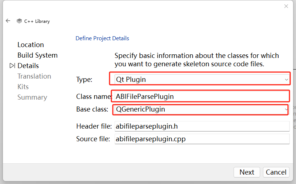The height and width of the screenshot is (184, 296).
Task: Click the Define Project Details heading
Action: click(102, 38)
